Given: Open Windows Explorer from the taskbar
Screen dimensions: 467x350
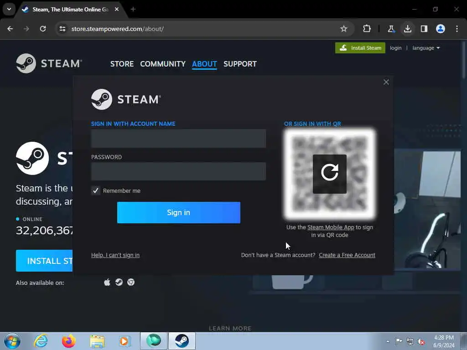Looking at the screenshot, I should (98, 342).
